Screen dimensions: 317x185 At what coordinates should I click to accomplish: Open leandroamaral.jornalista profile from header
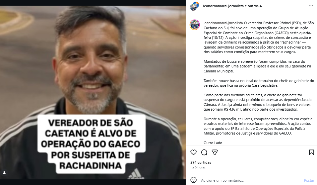(223, 6)
